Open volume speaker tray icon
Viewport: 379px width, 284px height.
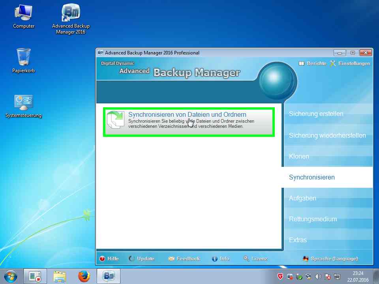318,277
